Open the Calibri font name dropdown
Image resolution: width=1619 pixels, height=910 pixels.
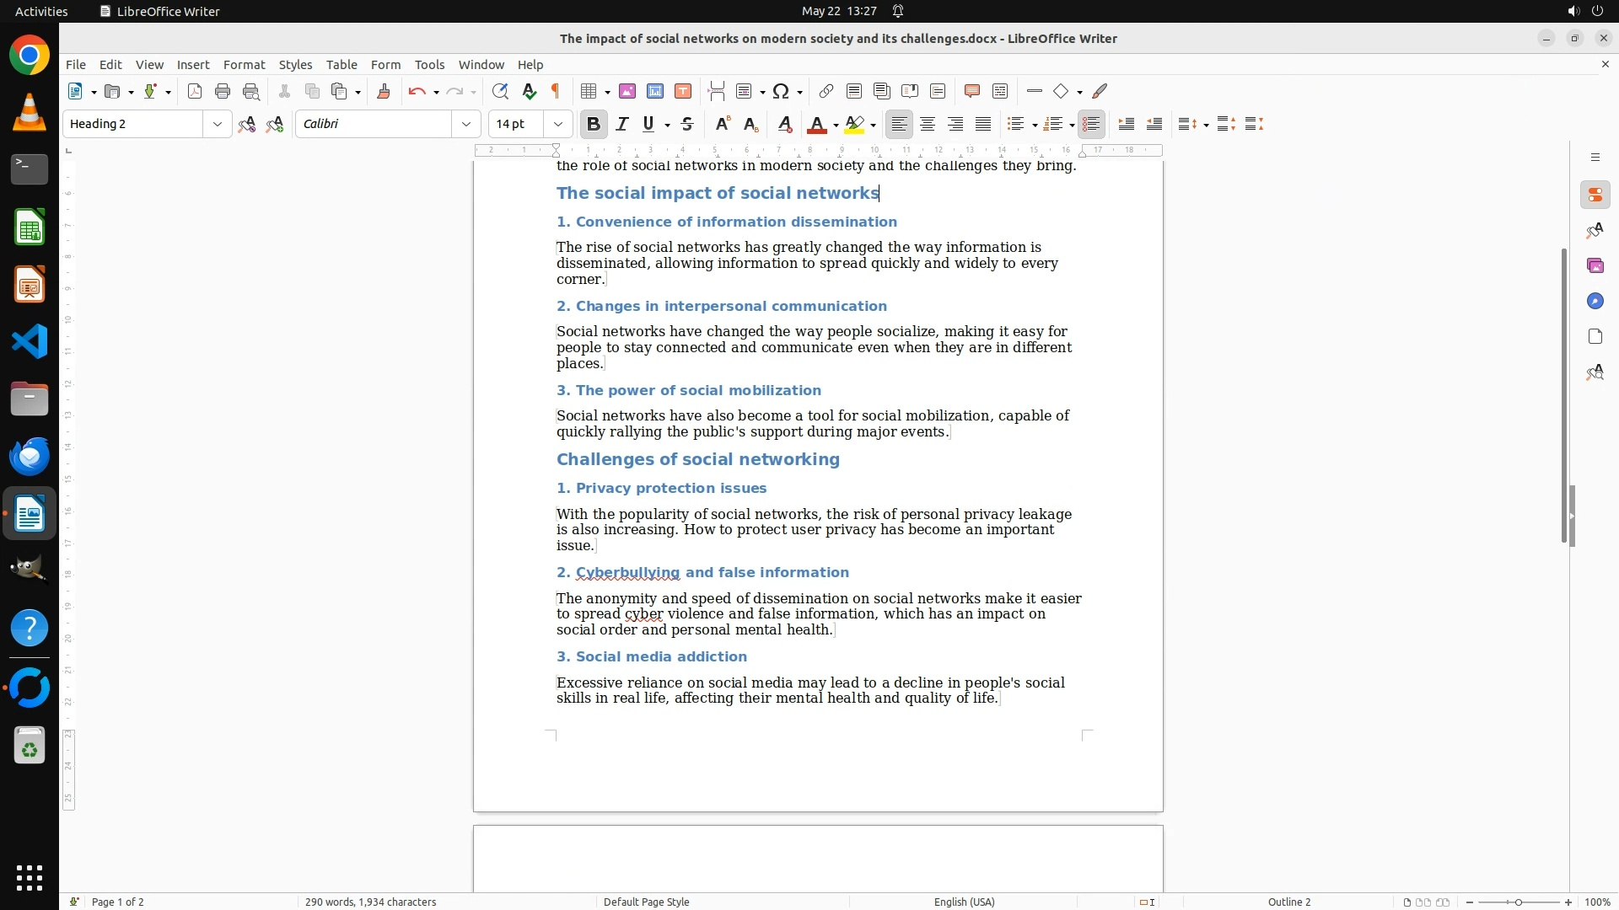click(x=465, y=124)
